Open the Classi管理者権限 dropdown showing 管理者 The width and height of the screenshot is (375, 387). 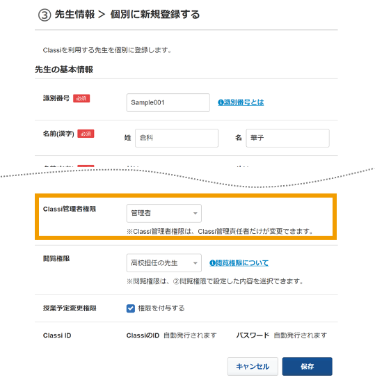163,213
